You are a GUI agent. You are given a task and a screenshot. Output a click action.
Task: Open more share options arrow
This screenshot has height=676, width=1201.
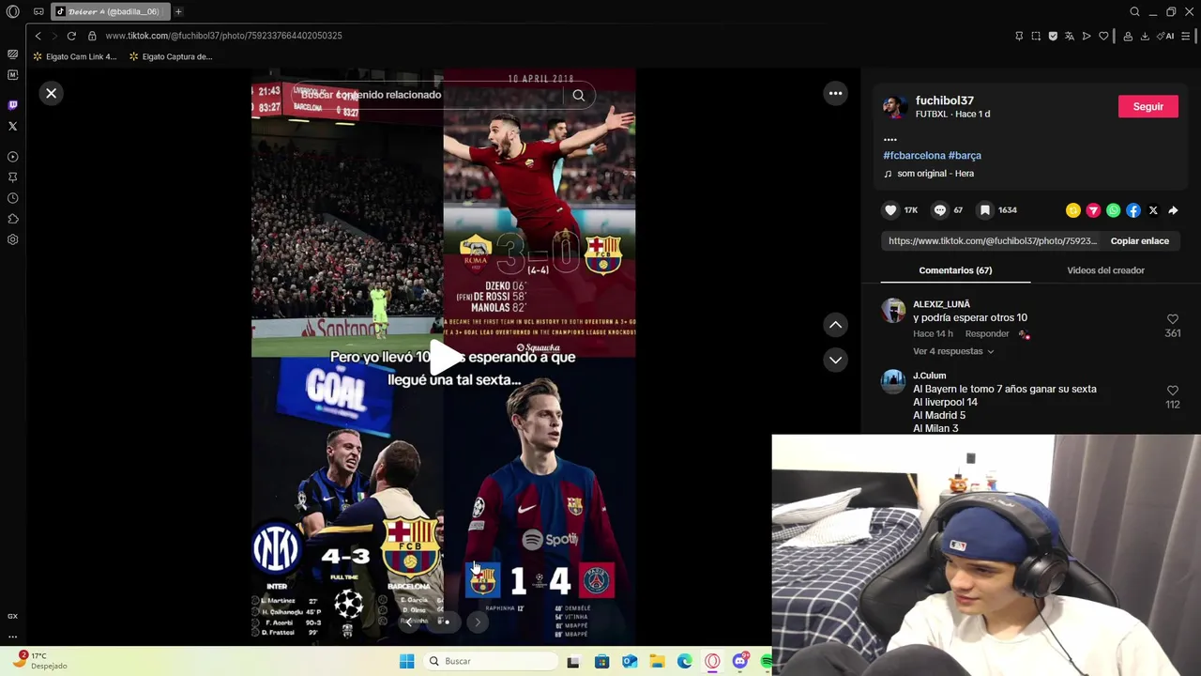click(1173, 210)
